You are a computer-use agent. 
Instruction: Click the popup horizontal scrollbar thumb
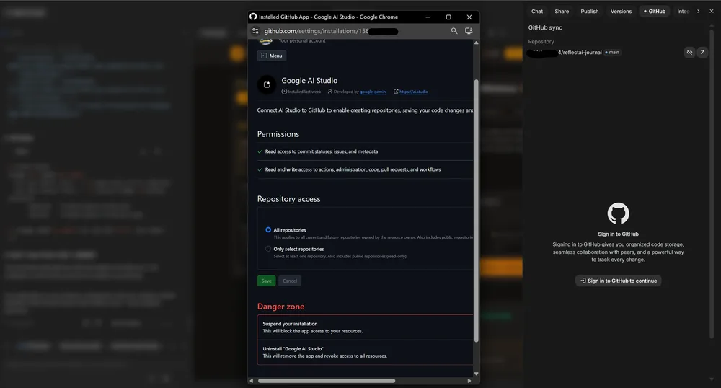pyautogui.click(x=327, y=381)
